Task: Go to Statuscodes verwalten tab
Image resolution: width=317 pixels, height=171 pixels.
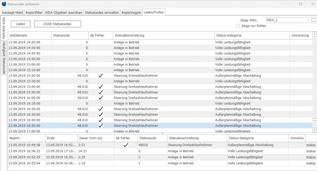Action: click(x=102, y=13)
